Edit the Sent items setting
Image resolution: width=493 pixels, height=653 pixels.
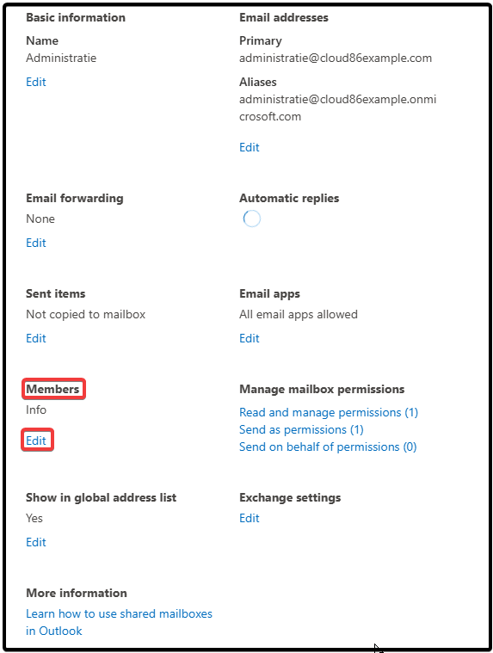(x=36, y=338)
